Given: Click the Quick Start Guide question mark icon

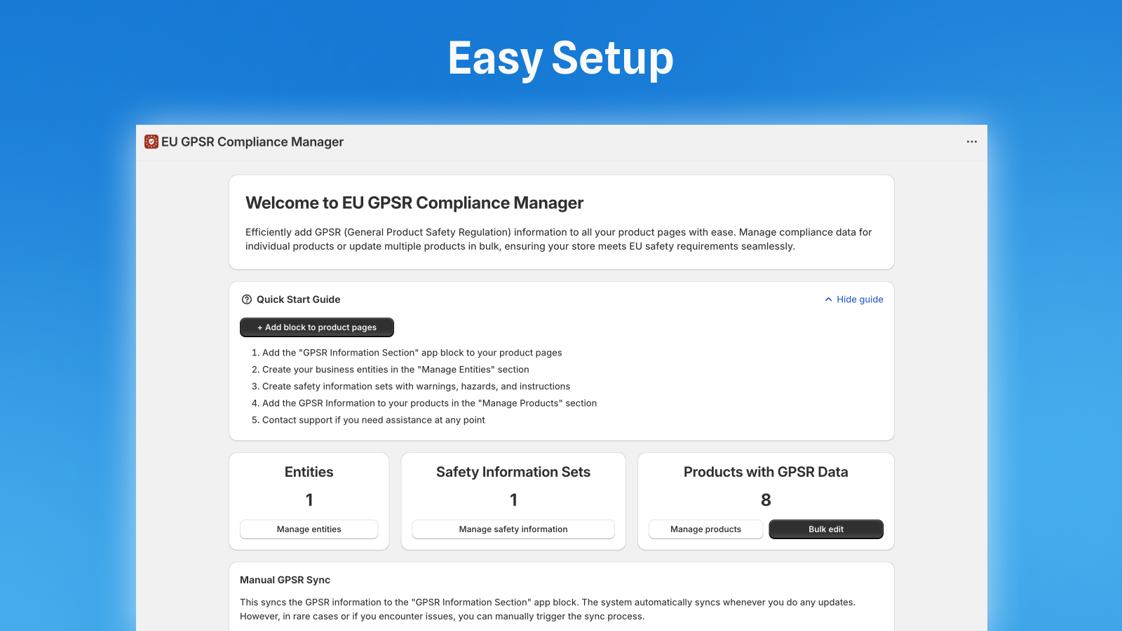Looking at the screenshot, I should [245, 299].
